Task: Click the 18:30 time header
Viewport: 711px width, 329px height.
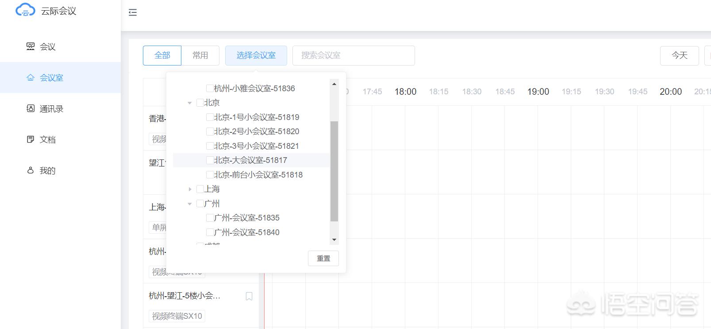Action: [472, 92]
